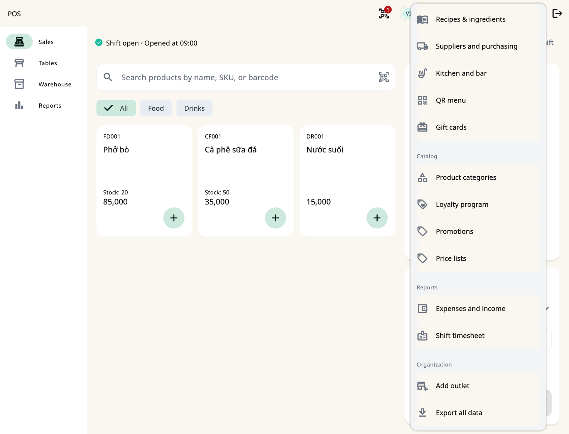Filter products by Food category
The height and width of the screenshot is (434, 569).
pos(156,108)
